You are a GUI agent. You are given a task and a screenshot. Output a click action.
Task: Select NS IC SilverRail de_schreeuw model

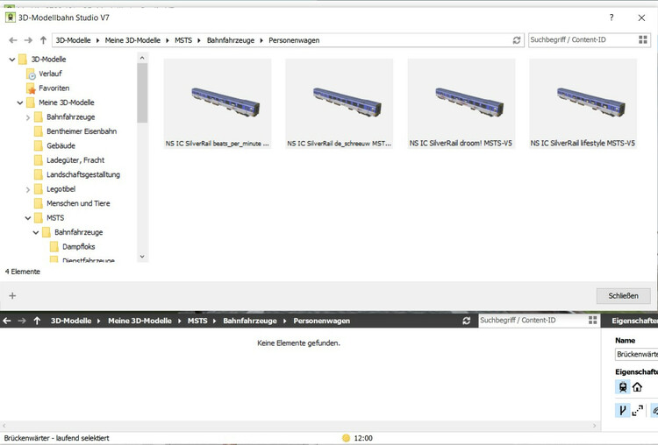click(x=339, y=103)
